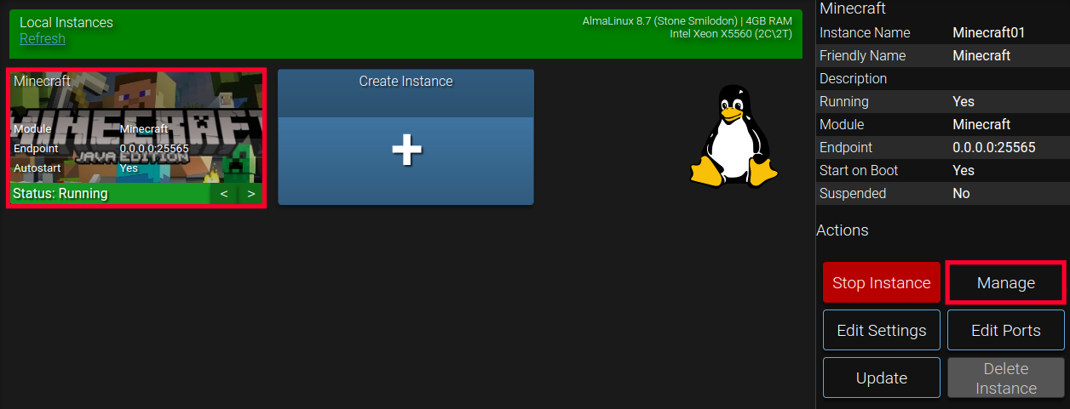1070x409 pixels.
Task: Click the Endpoint value on the instance card
Action: [x=154, y=149]
